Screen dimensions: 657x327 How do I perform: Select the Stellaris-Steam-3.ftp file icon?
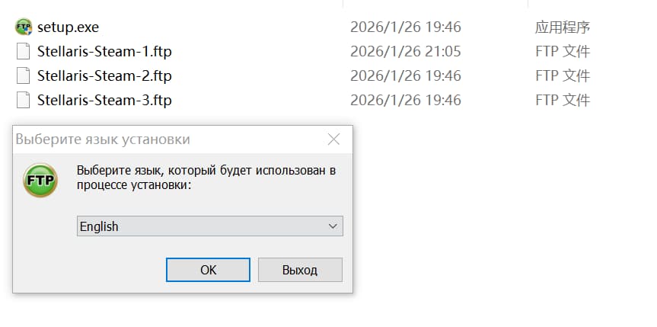[x=24, y=100]
